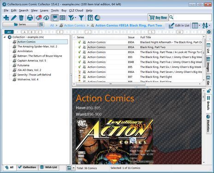Select letter A in alphabet bar
214x173 pixels.
[24, 32]
